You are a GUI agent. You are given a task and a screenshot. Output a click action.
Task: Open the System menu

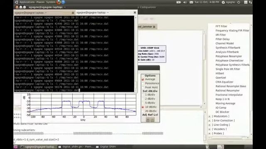coord(51,2)
